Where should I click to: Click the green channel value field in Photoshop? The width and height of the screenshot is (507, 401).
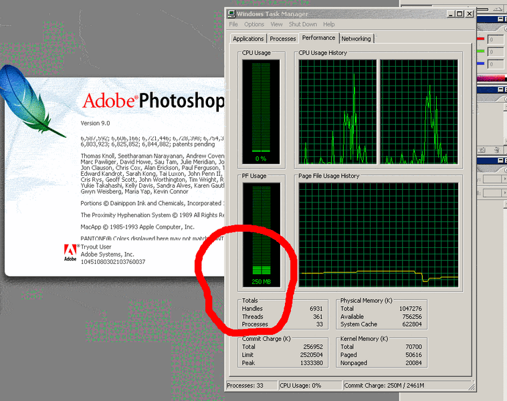pos(496,51)
